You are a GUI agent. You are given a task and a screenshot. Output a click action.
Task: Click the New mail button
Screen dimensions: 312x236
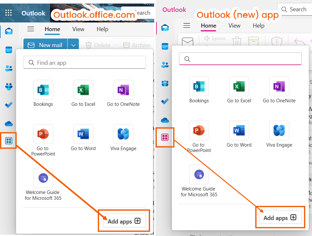tap(45, 45)
